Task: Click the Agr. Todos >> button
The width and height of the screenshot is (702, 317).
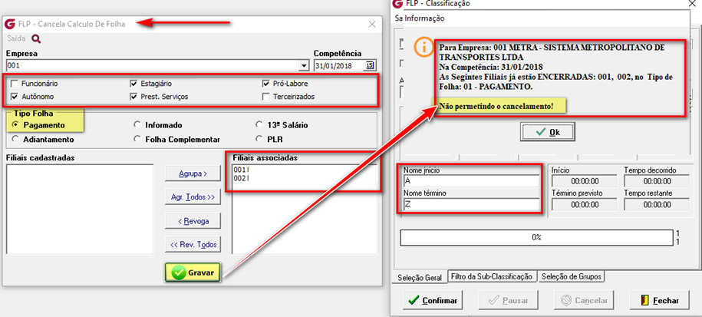Action: click(193, 196)
